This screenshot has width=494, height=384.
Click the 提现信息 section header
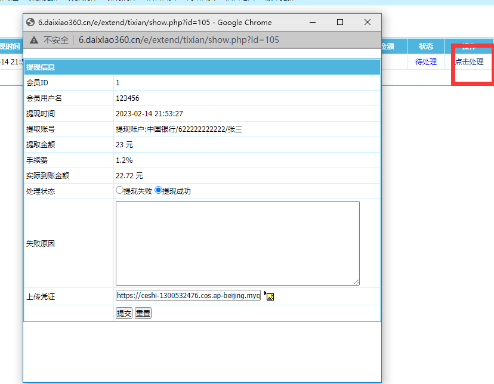[x=41, y=67]
